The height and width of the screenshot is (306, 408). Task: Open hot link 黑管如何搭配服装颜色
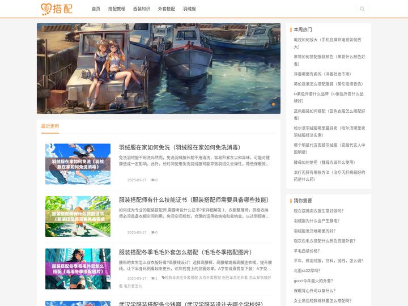pos(329,60)
